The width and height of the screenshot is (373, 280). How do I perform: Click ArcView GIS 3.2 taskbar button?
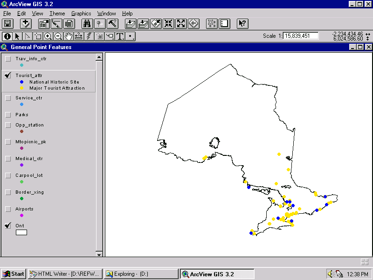(217, 274)
